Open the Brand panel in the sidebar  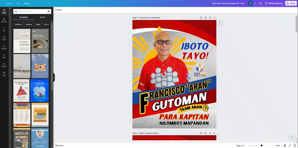[4, 38]
